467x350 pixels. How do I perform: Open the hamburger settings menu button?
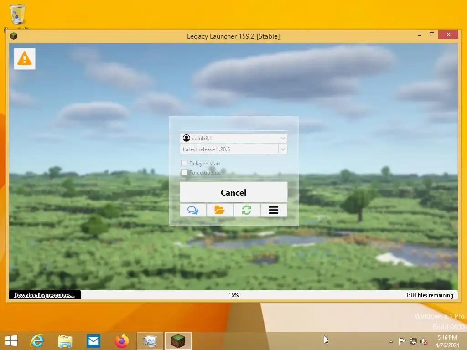coord(274,210)
